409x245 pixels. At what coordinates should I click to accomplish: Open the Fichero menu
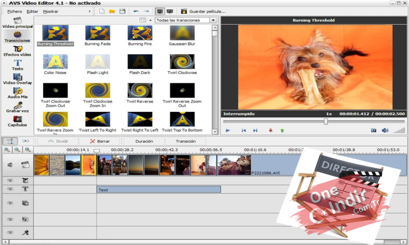pyautogui.click(x=15, y=11)
